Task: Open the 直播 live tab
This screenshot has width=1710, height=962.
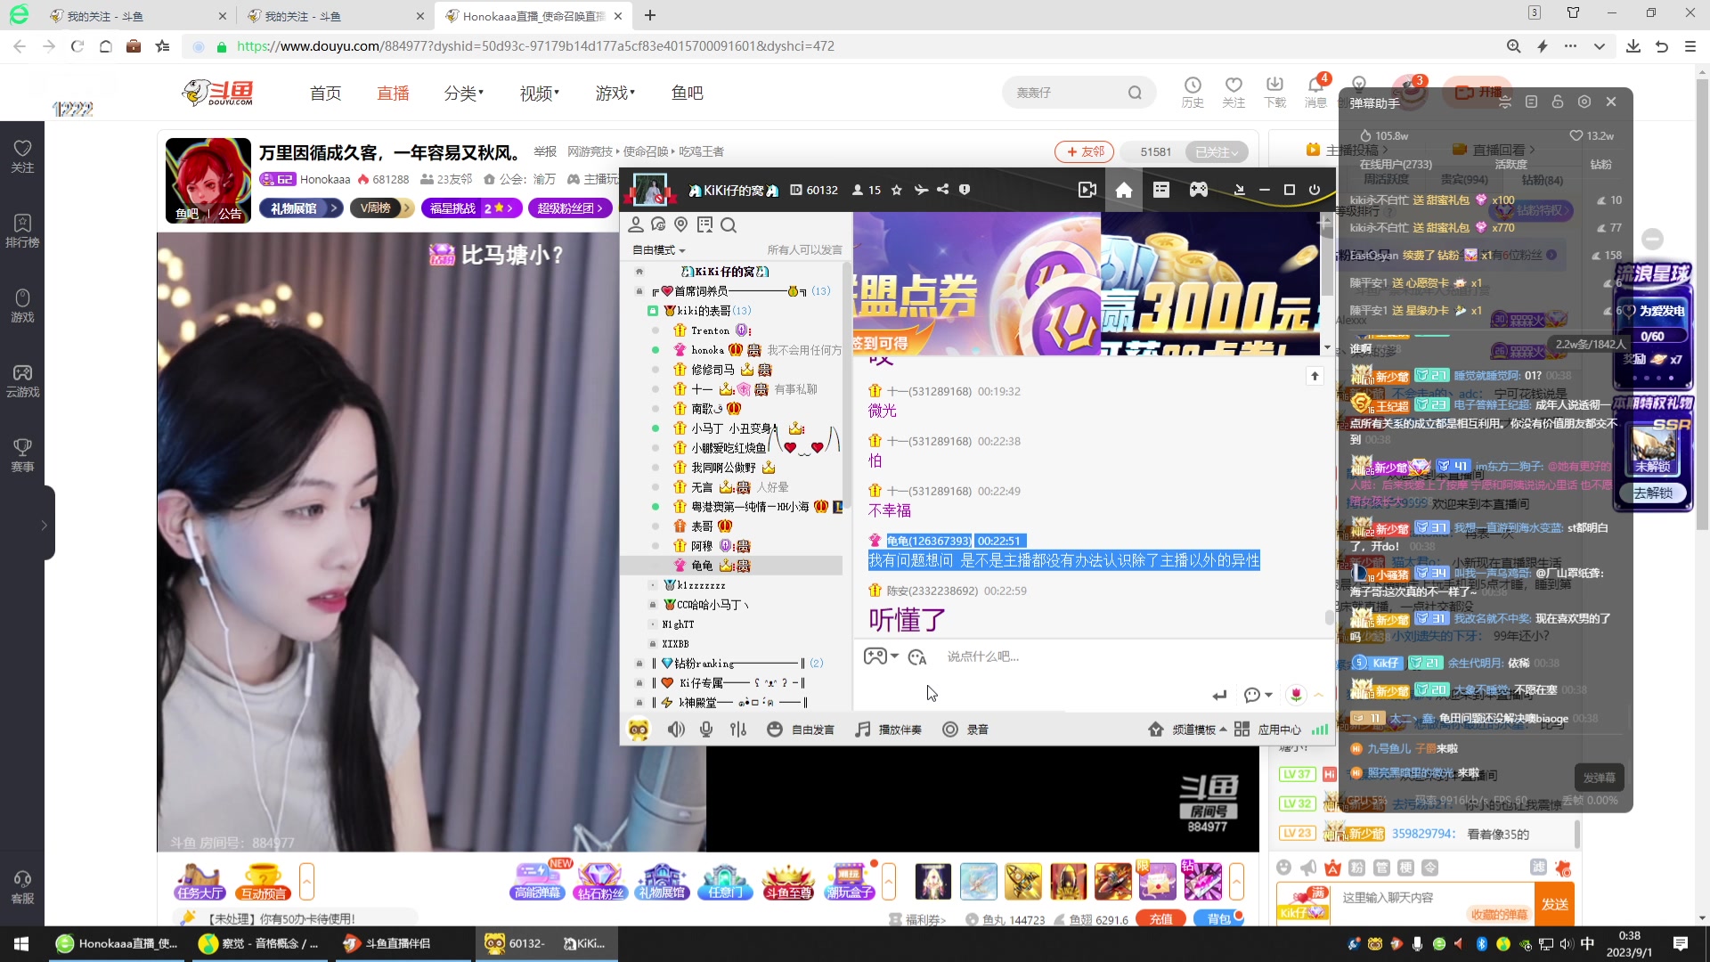Action: click(x=393, y=94)
